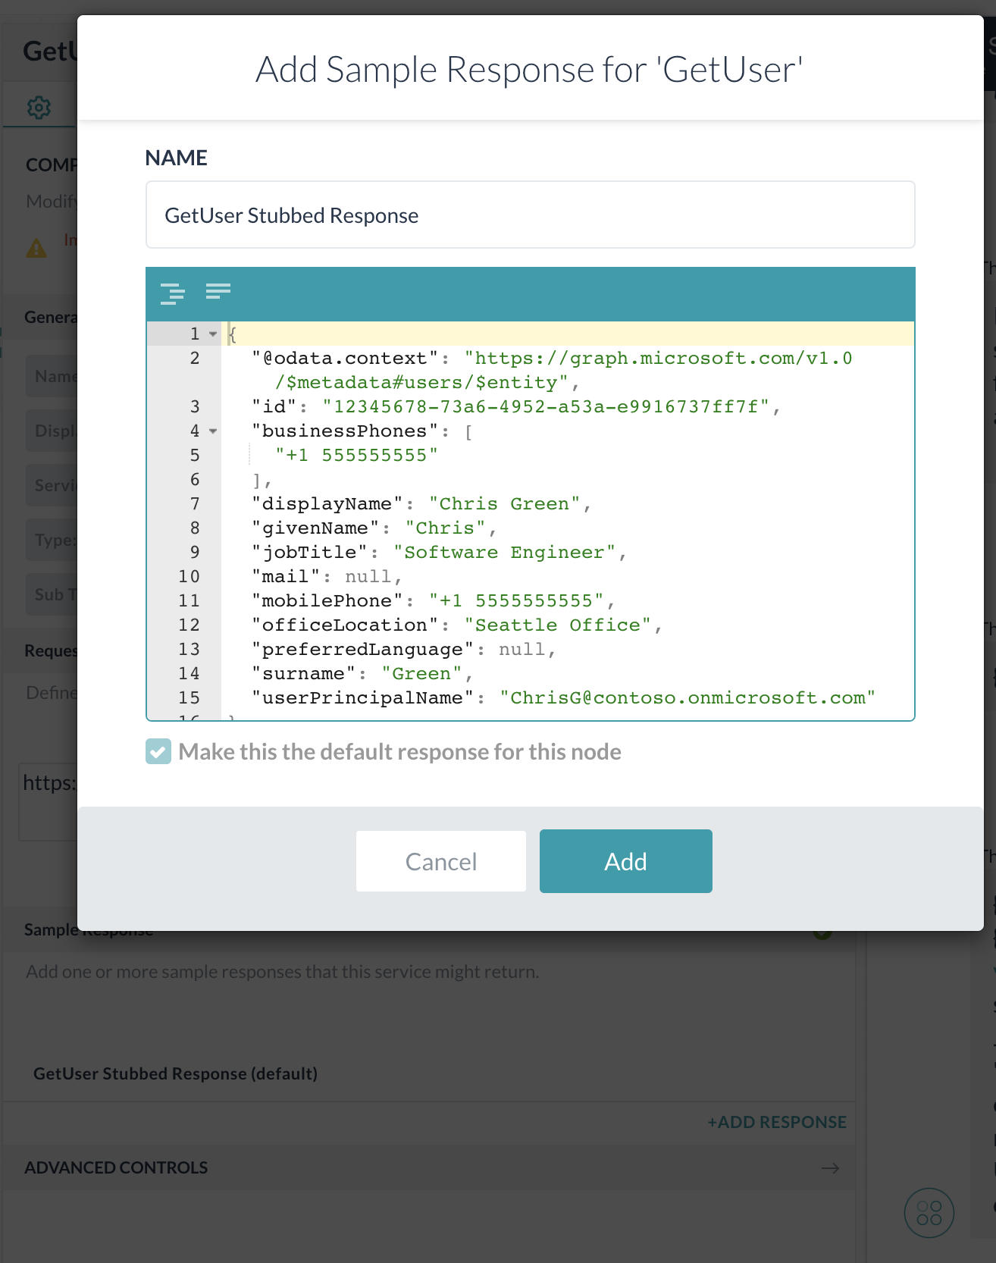Click the "officeLocation" Seattle Office line
The width and height of the screenshot is (996, 1263).
(457, 625)
